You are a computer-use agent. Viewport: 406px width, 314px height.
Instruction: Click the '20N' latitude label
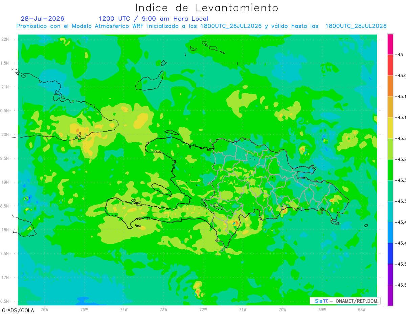pos(5,134)
